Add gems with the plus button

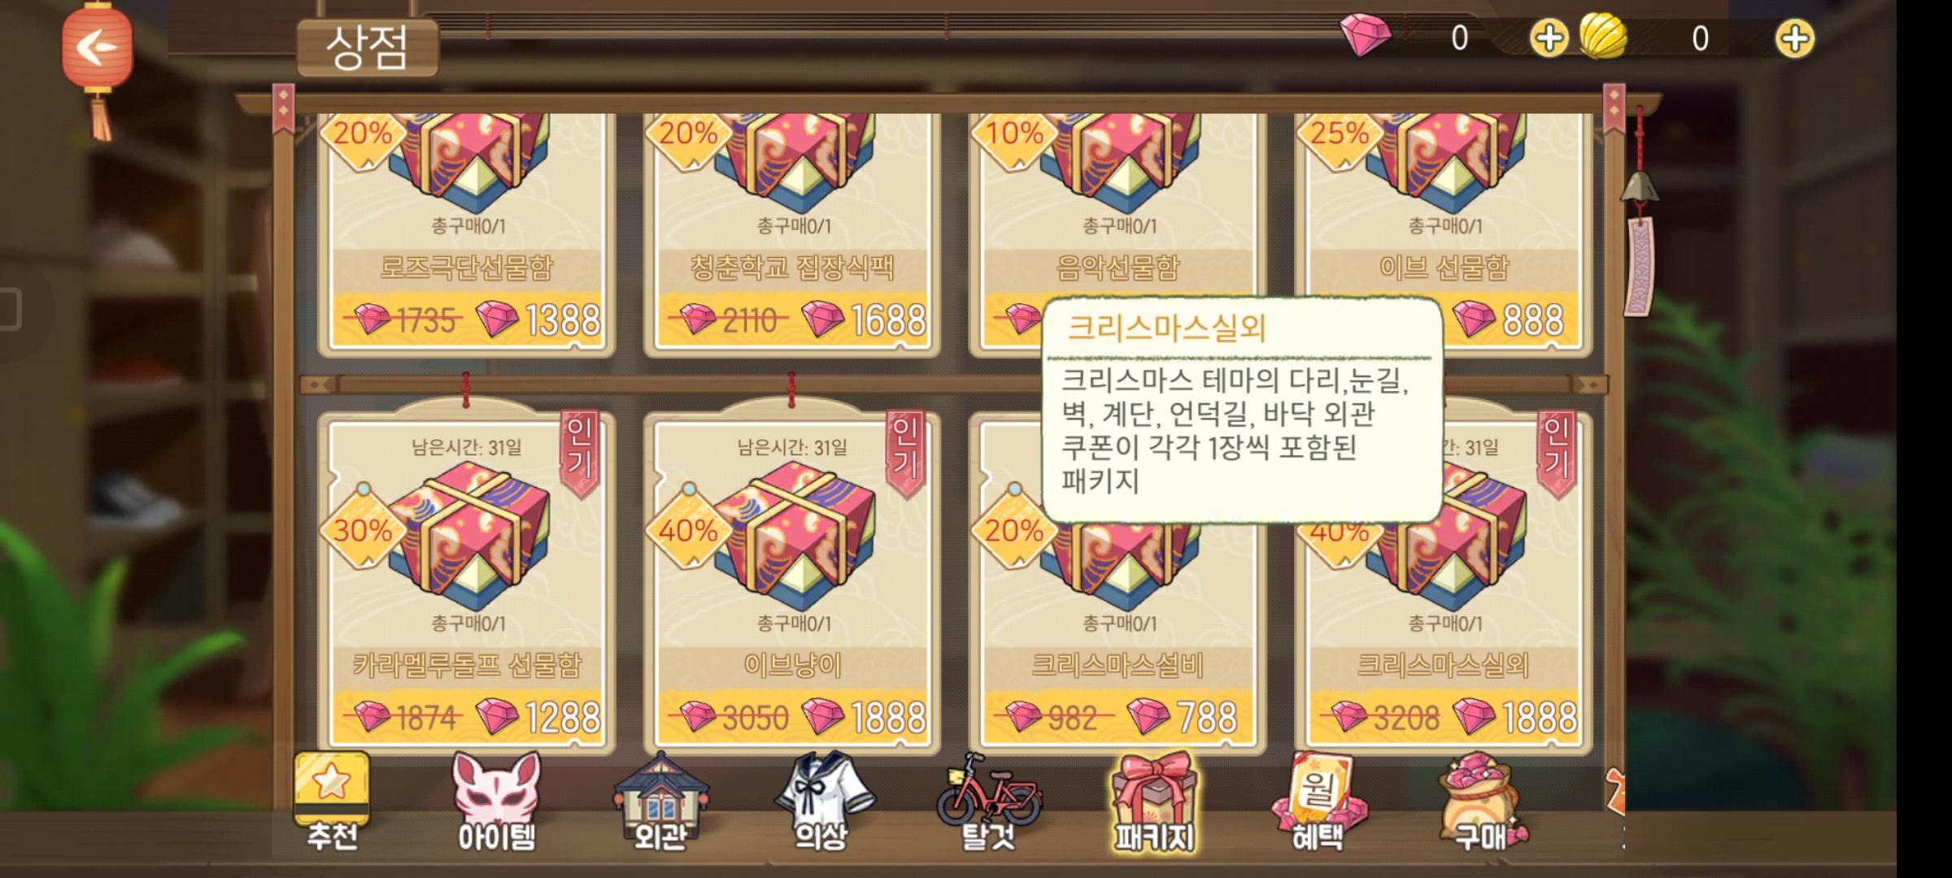(x=1549, y=38)
